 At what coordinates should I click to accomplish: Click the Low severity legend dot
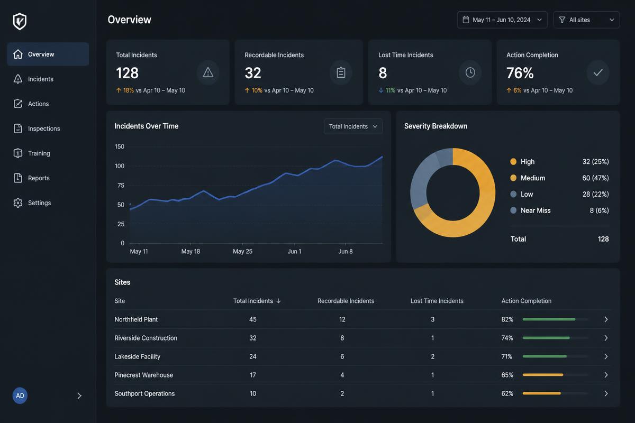[513, 194]
